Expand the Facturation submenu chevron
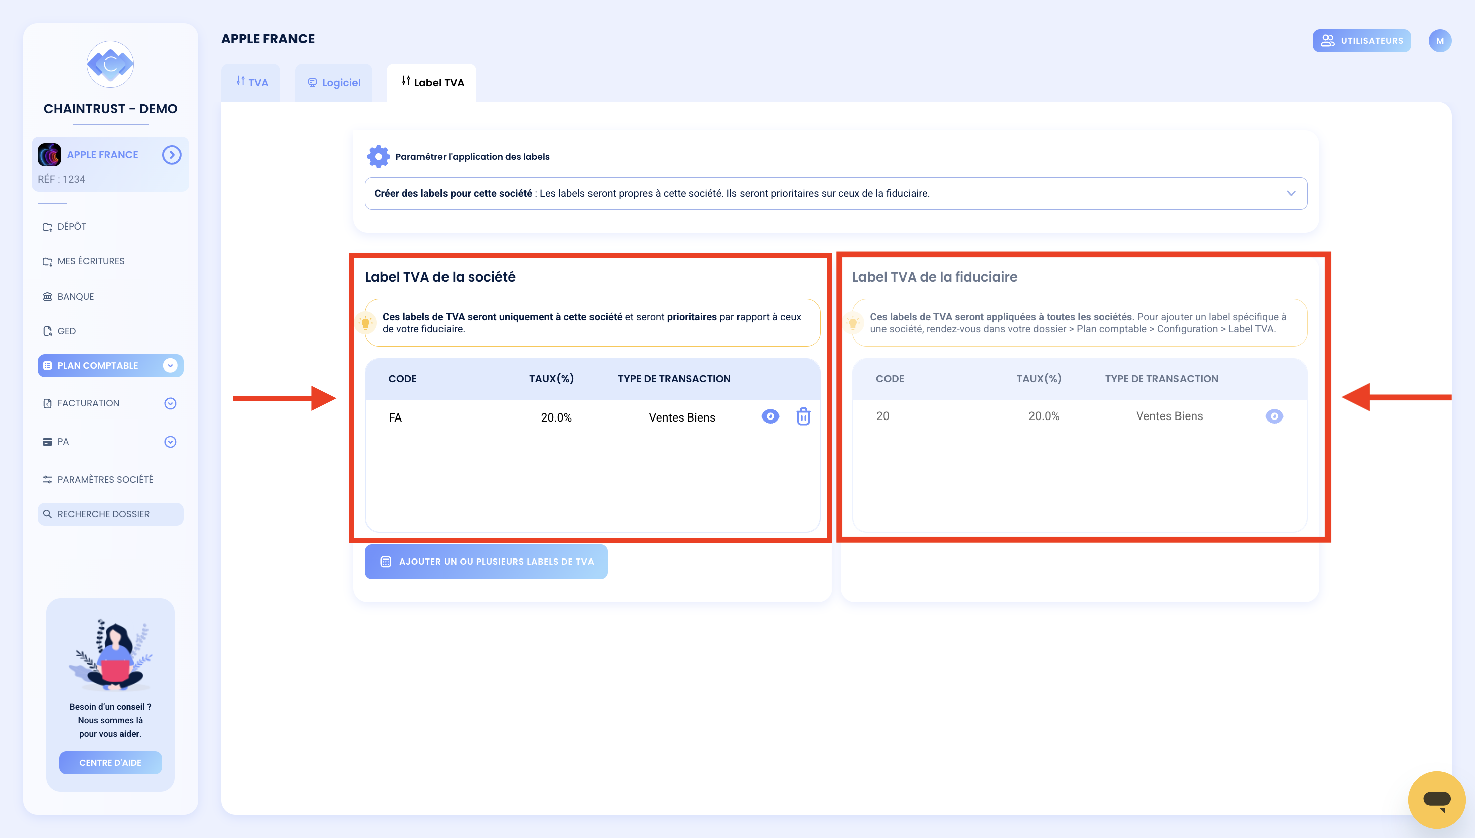 170,403
